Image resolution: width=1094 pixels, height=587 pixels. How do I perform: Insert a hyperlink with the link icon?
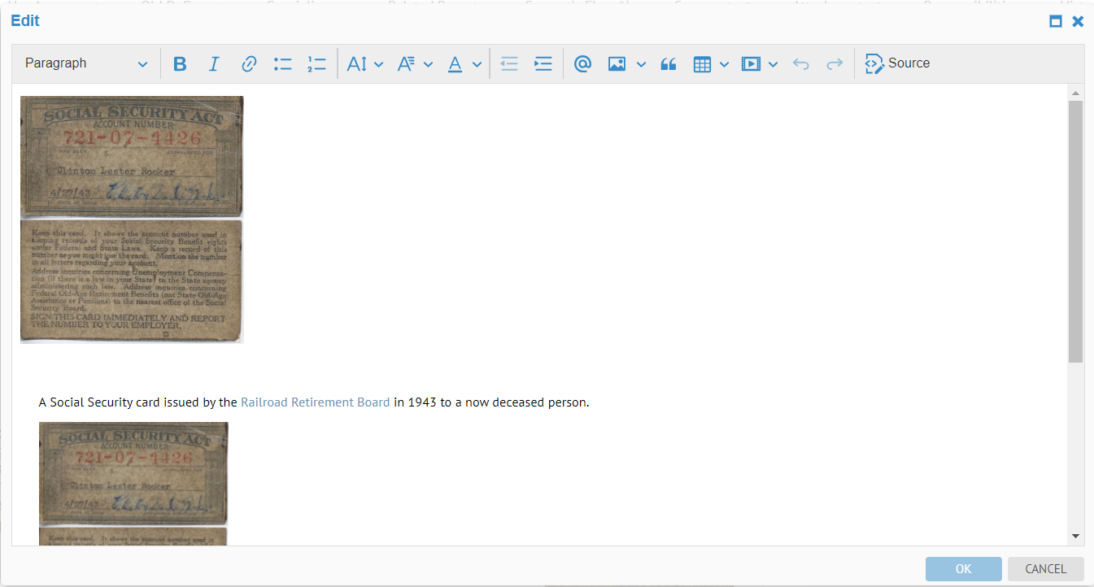click(249, 64)
